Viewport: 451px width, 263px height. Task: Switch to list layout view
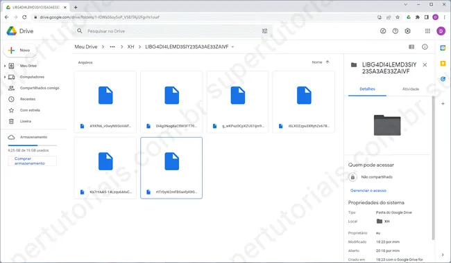click(x=411, y=47)
